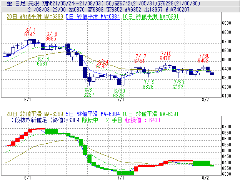
Task: Click the 6/1 date label under upper chart
Action: click(28, 100)
